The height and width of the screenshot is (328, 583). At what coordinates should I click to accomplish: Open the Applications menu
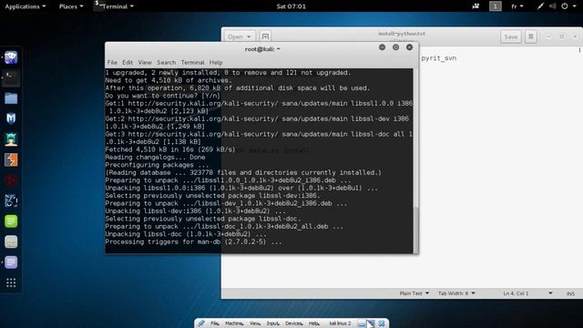(x=26, y=6)
